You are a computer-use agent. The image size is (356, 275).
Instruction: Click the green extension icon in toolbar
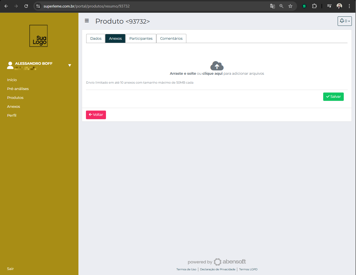[x=304, y=6]
